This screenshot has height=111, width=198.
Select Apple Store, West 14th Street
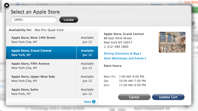tap(41, 40)
